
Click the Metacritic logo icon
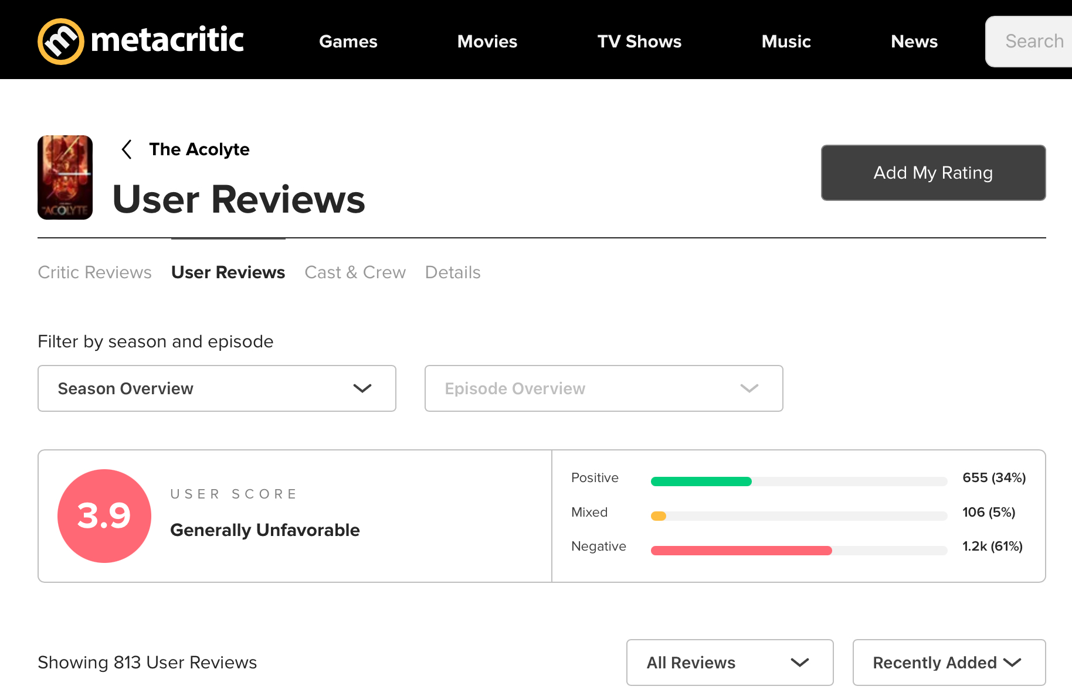[x=61, y=42]
